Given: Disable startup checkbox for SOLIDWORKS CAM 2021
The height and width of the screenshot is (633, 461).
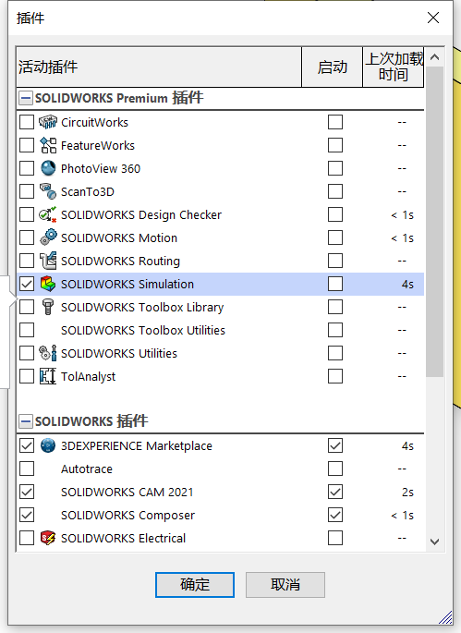Looking at the screenshot, I should click(x=335, y=492).
